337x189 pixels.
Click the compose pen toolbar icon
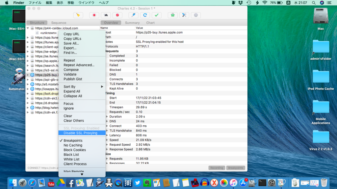pyautogui.click(x=133, y=15)
